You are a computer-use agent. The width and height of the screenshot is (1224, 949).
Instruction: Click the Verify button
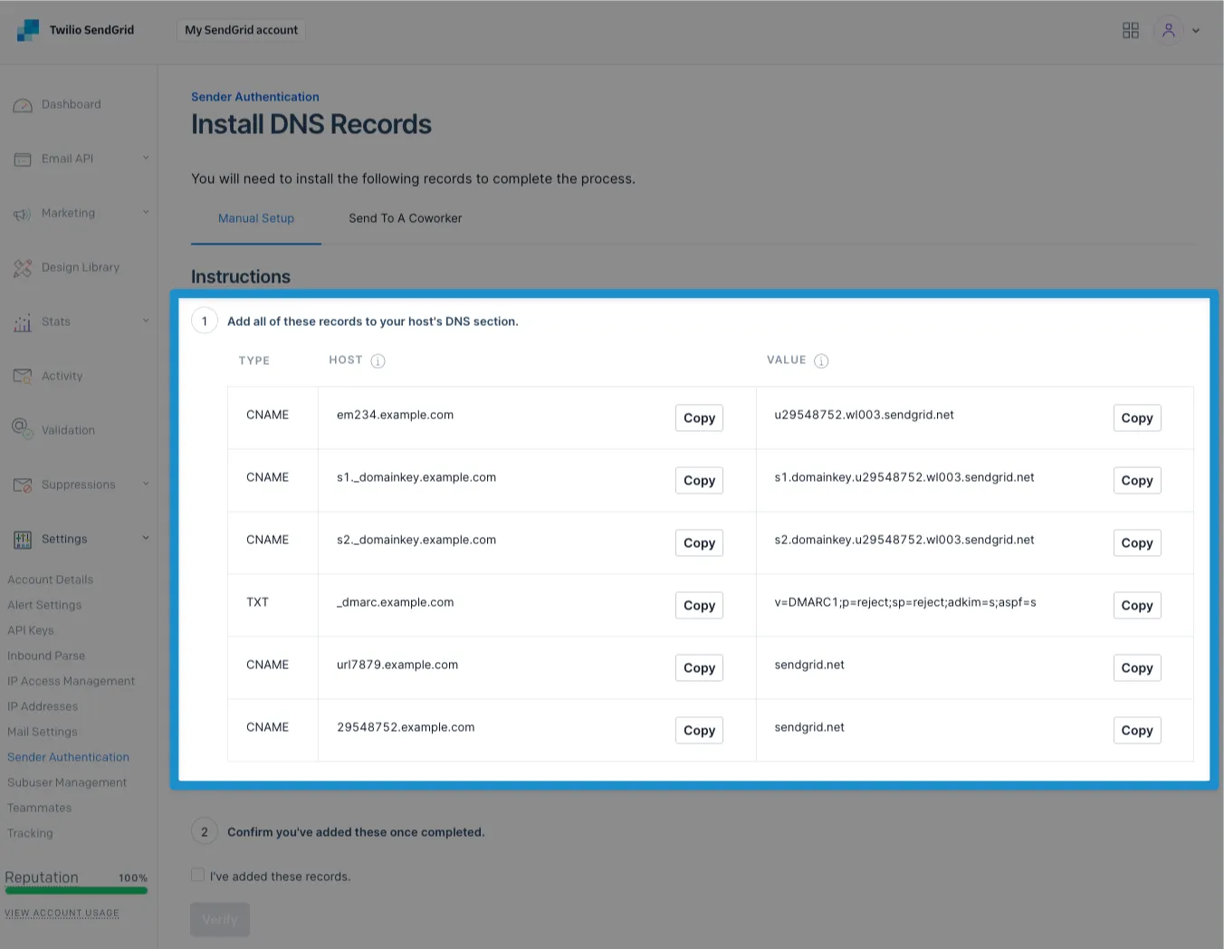[220, 919]
